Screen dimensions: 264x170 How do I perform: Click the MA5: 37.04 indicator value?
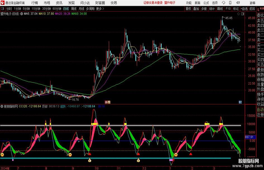(31, 14)
